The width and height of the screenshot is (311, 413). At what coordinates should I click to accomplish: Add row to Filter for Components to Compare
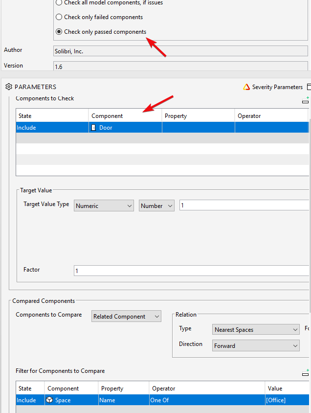pos(305,373)
